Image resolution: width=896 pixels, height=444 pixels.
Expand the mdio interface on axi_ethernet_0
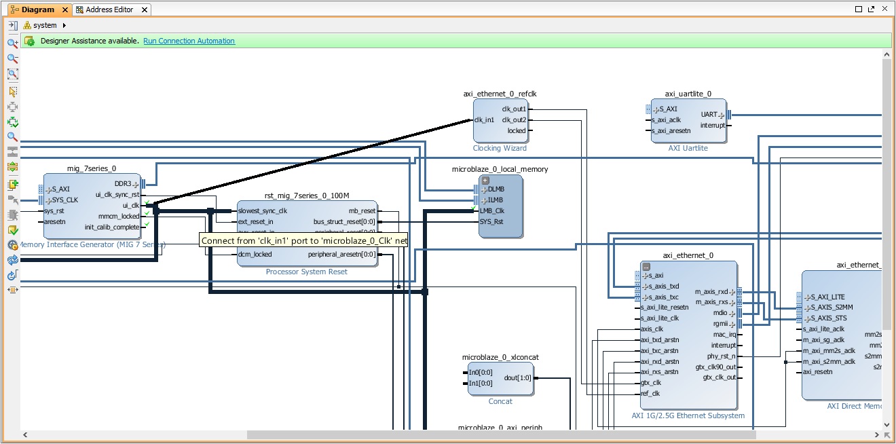tap(732, 313)
